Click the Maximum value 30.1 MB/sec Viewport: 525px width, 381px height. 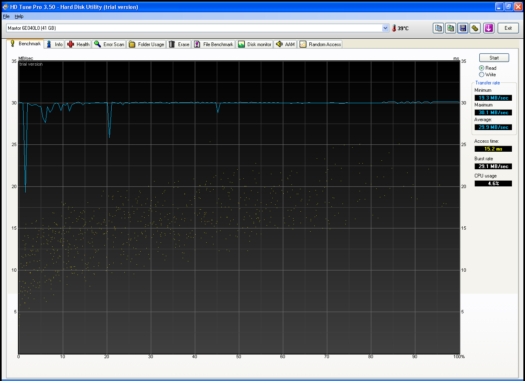(x=493, y=113)
